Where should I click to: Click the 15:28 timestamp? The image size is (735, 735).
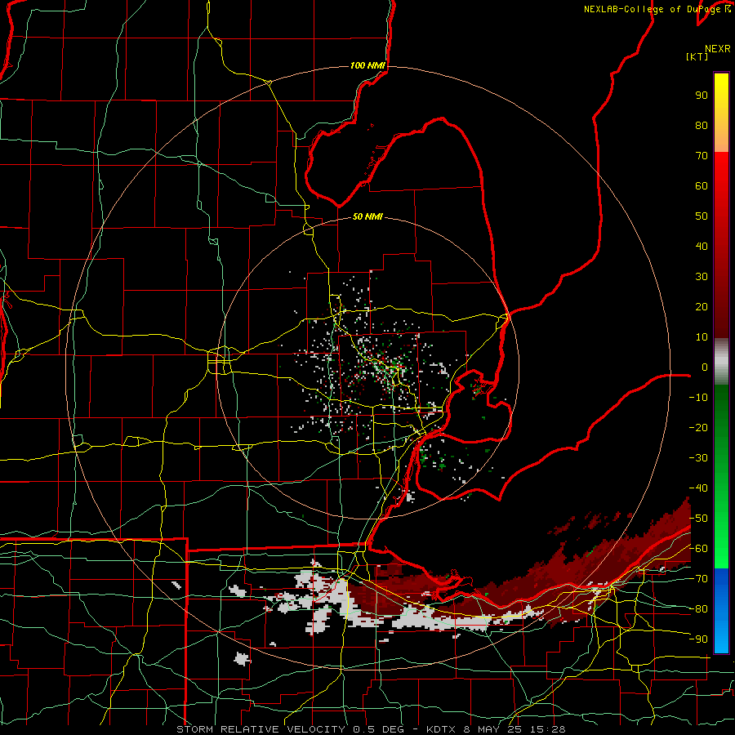tap(549, 729)
